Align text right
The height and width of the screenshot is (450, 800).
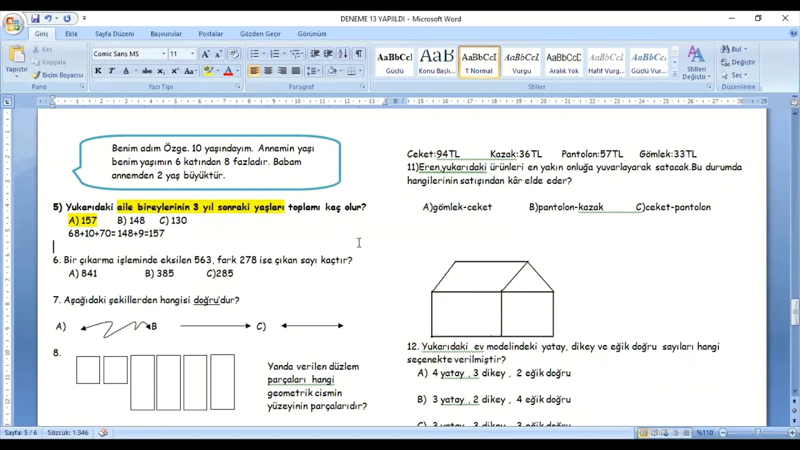tap(282, 71)
